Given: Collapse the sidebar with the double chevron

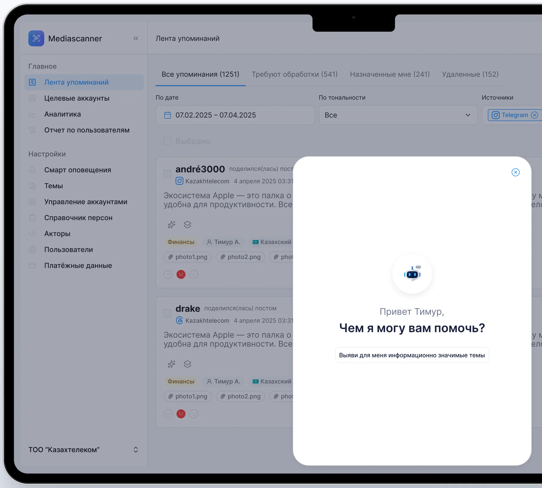Looking at the screenshot, I should point(136,38).
